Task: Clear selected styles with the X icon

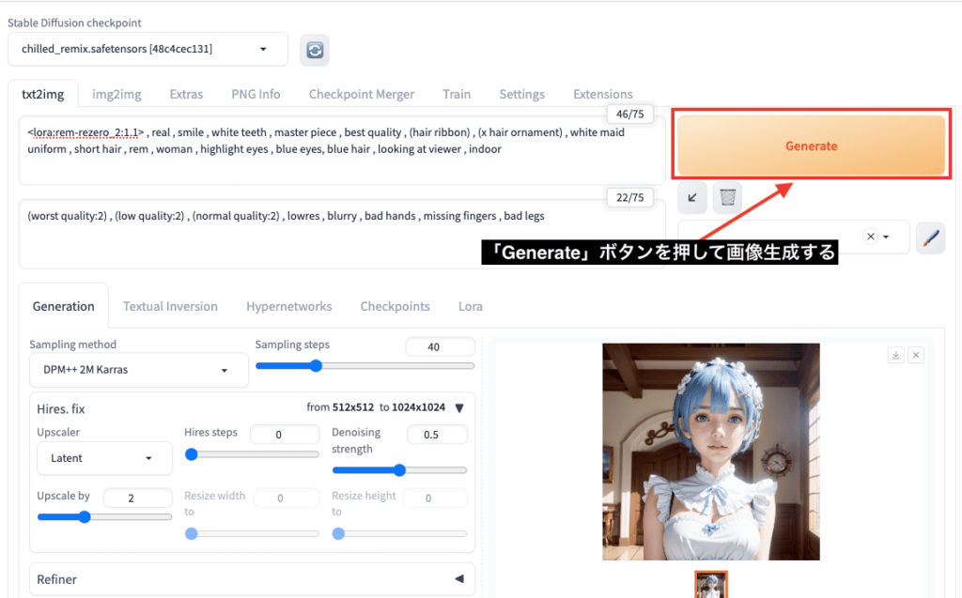Action: tap(871, 237)
